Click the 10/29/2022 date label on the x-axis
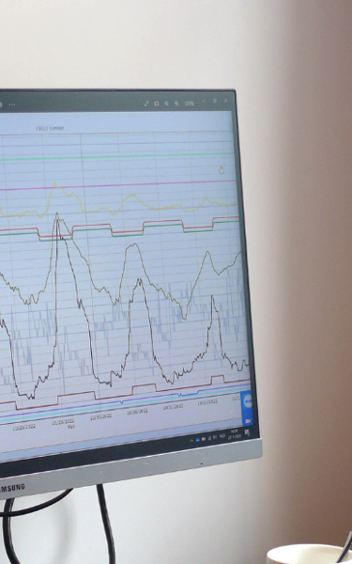This screenshot has height=564, width=352. [x=63, y=421]
